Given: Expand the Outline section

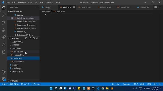Looking at the screenshot, I should 9,81.
